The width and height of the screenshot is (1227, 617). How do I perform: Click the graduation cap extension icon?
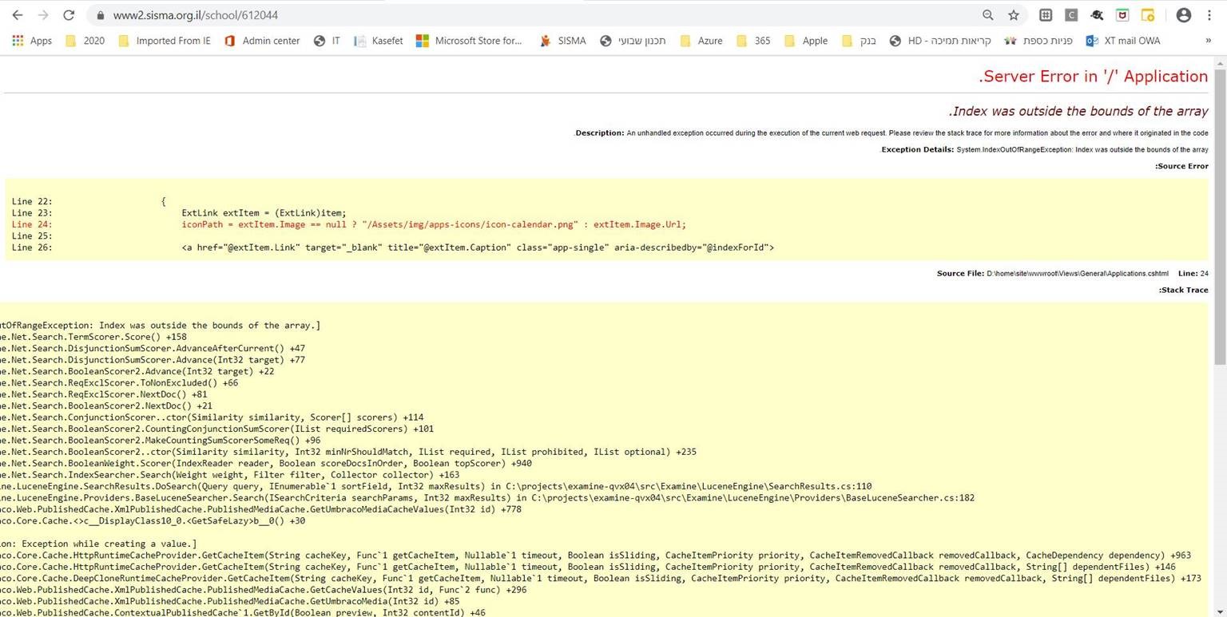(x=1097, y=15)
